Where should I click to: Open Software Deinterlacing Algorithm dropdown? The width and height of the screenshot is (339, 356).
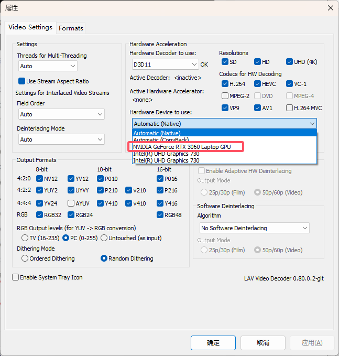pyautogui.click(x=254, y=228)
